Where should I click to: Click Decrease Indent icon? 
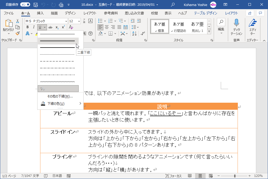coord(133,21)
